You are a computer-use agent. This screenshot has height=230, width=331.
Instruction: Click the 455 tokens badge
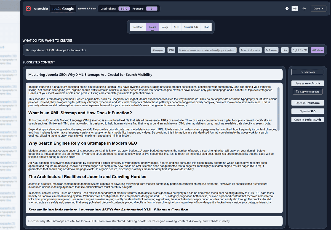pos(317,50)
